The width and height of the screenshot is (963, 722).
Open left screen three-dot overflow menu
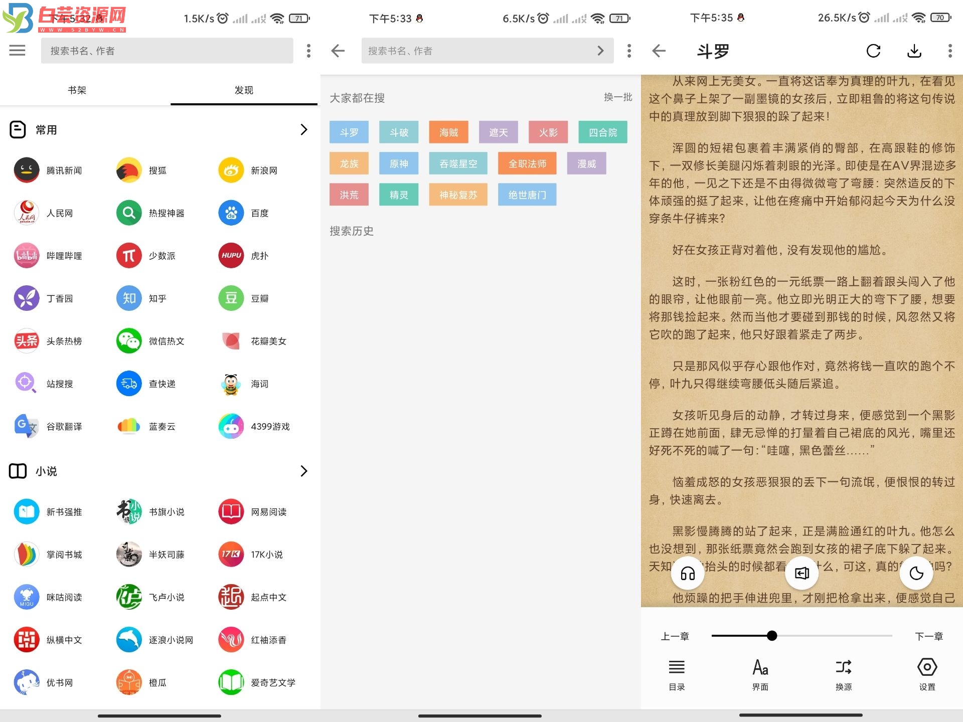[308, 51]
